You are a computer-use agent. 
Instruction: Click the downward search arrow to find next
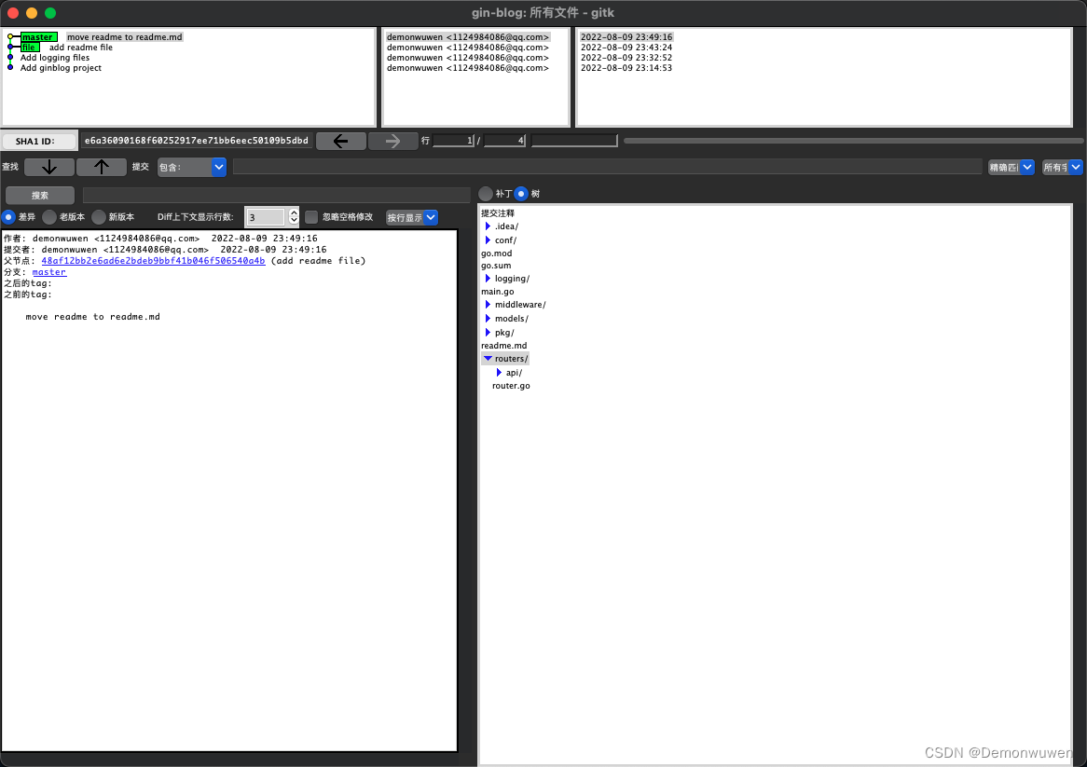[x=48, y=167]
